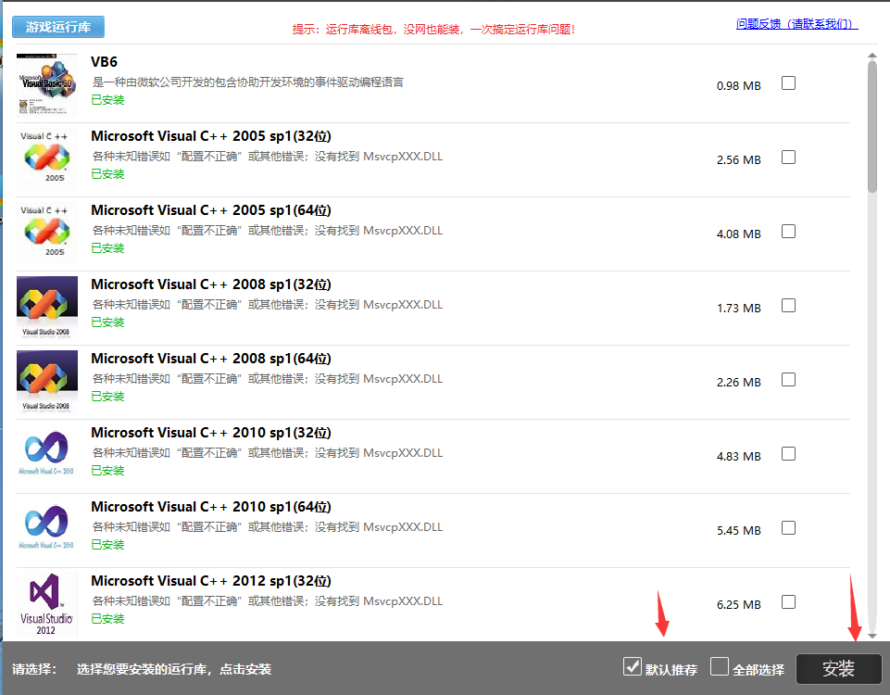The image size is (890, 695).
Task: Select the Microsoft Visual C++ 2012 sp1(32位) title
Action: coord(211,581)
